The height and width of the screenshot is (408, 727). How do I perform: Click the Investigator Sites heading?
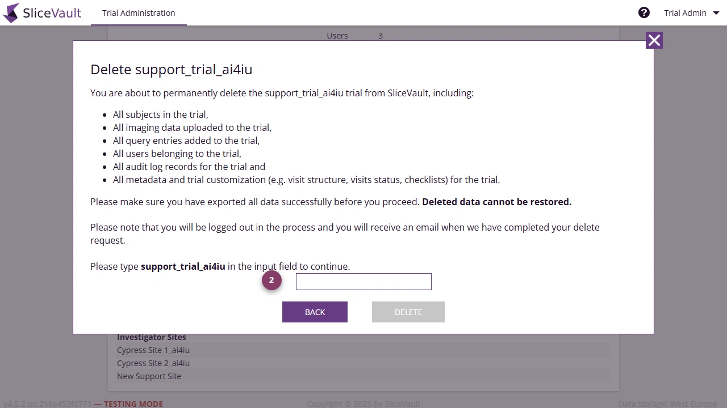[152, 337]
